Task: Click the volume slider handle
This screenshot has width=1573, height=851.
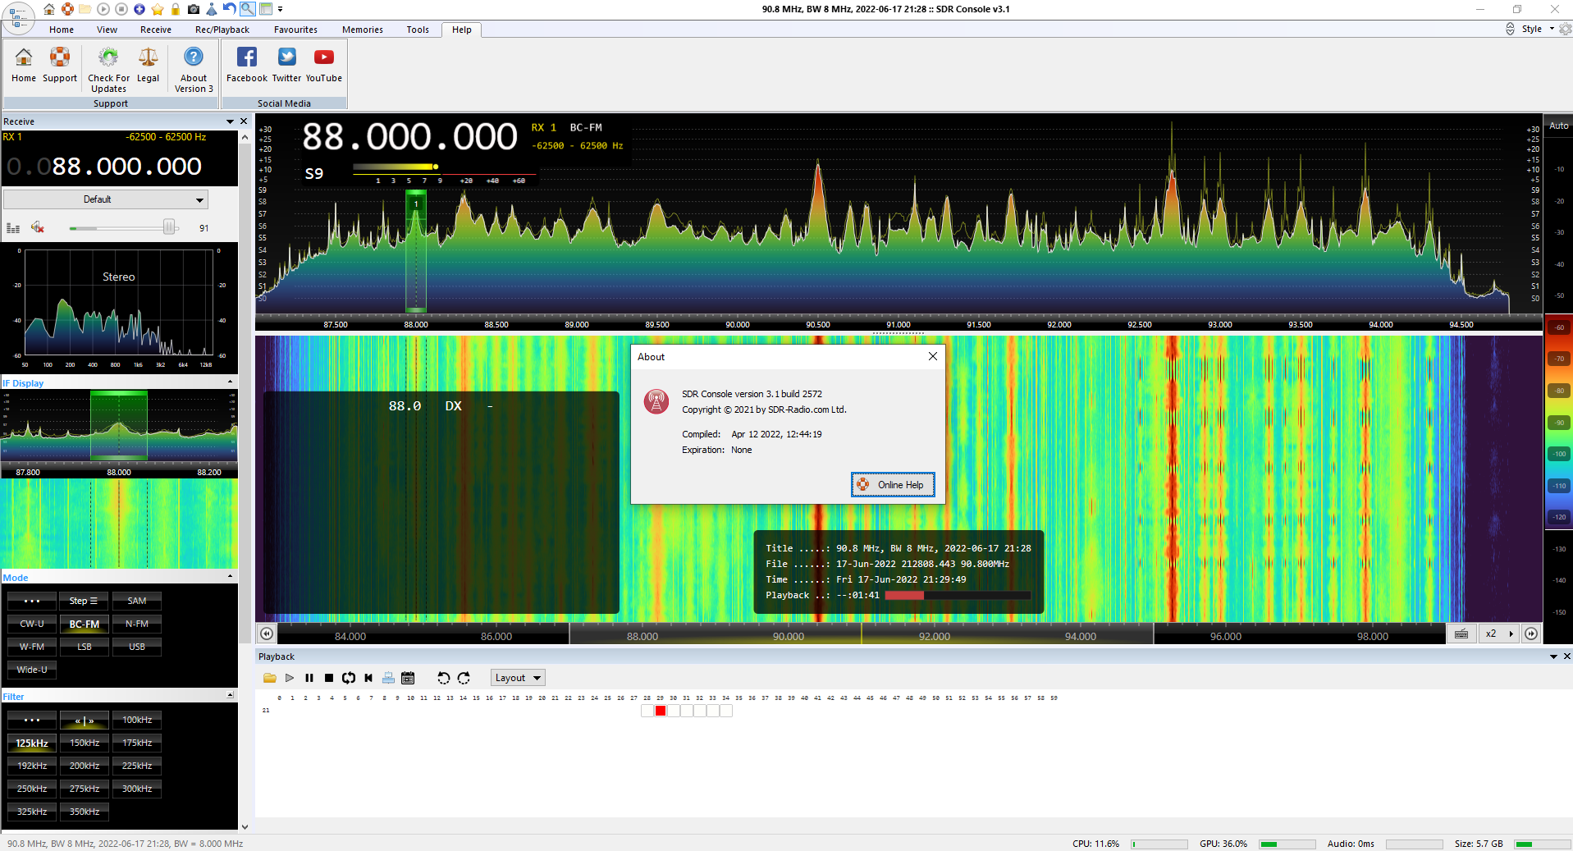Action: (x=169, y=227)
